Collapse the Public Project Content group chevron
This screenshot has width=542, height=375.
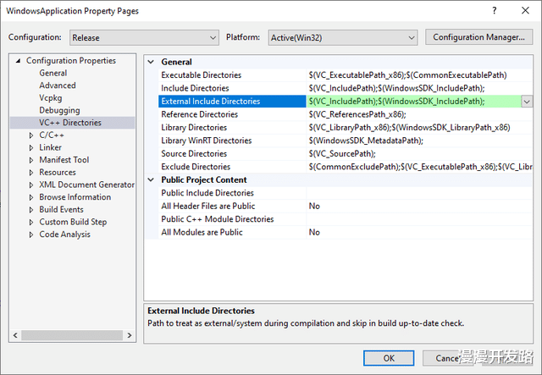pyautogui.click(x=151, y=180)
